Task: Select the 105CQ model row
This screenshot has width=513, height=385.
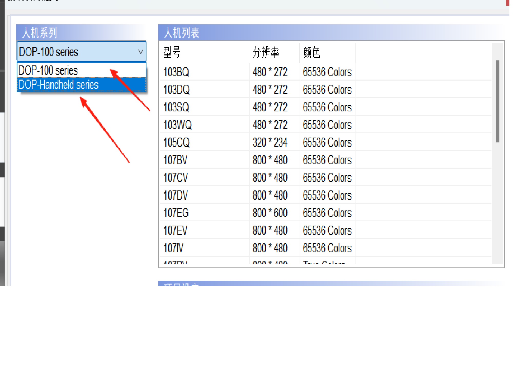Action: (176, 142)
